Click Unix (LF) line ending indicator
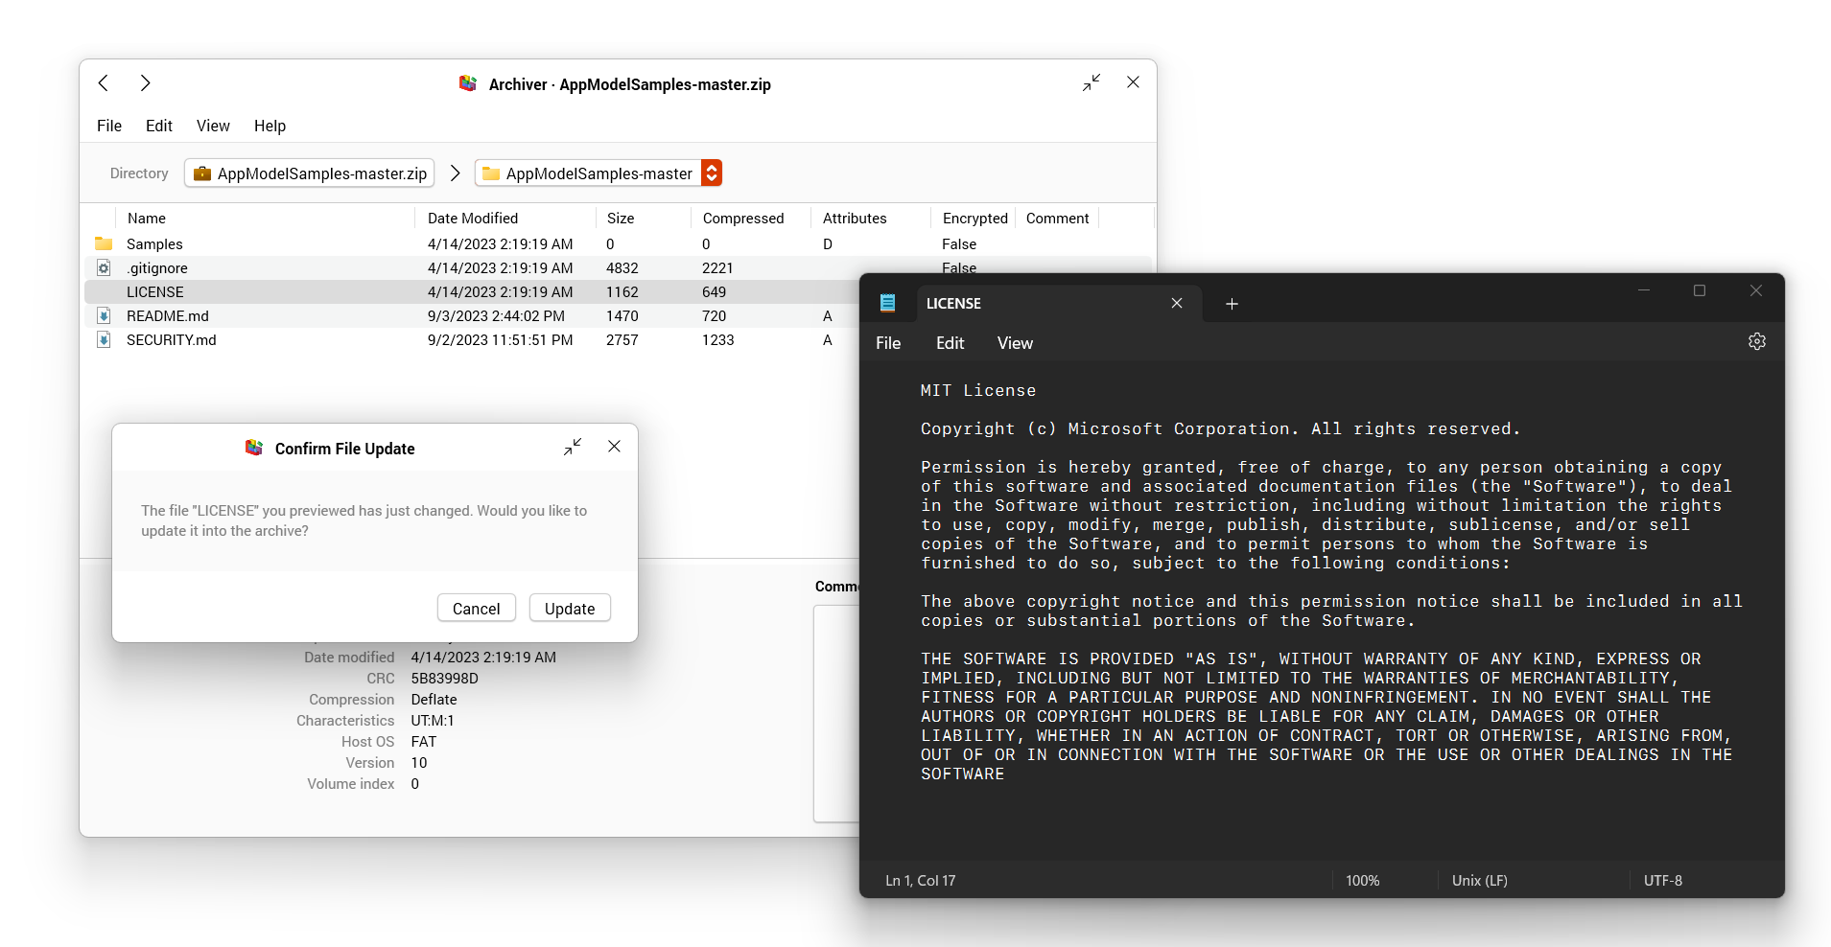1831x947 pixels. 1480,881
